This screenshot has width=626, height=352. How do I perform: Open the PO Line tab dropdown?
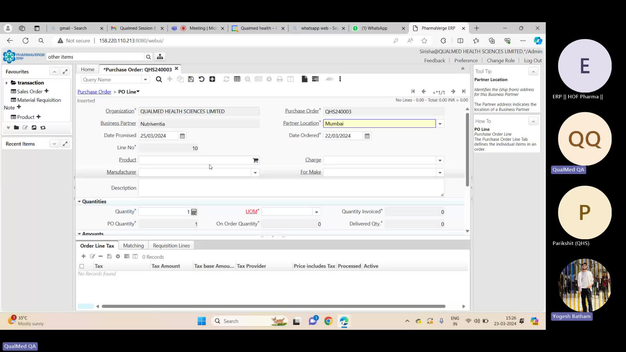point(138,92)
